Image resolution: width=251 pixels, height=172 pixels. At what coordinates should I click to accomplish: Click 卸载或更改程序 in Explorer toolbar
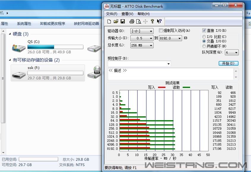53,24
